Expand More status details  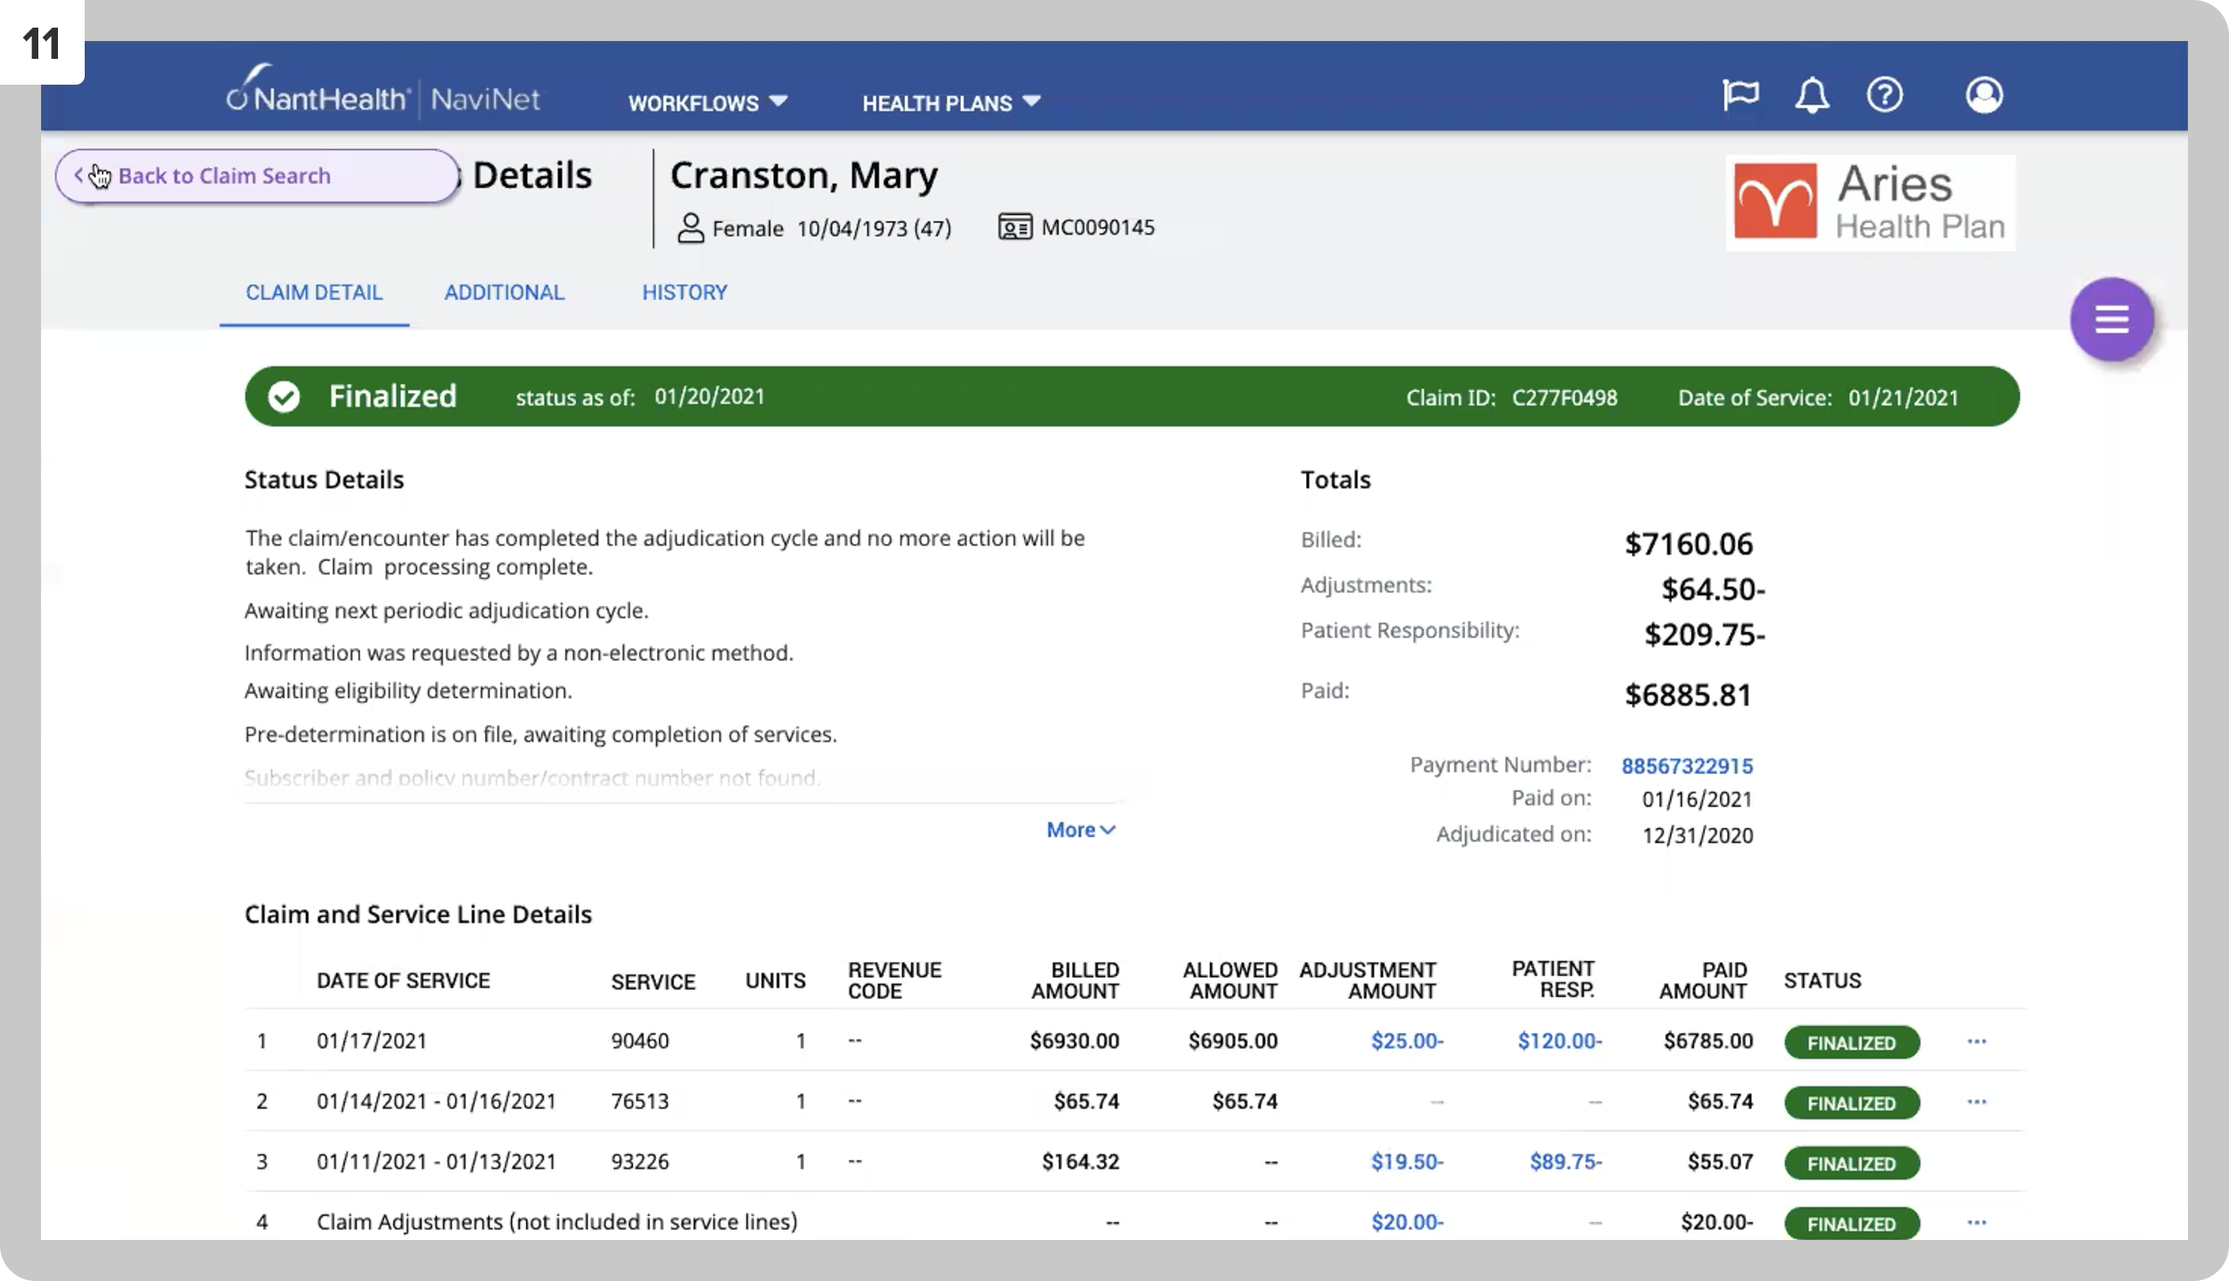[x=1081, y=830]
